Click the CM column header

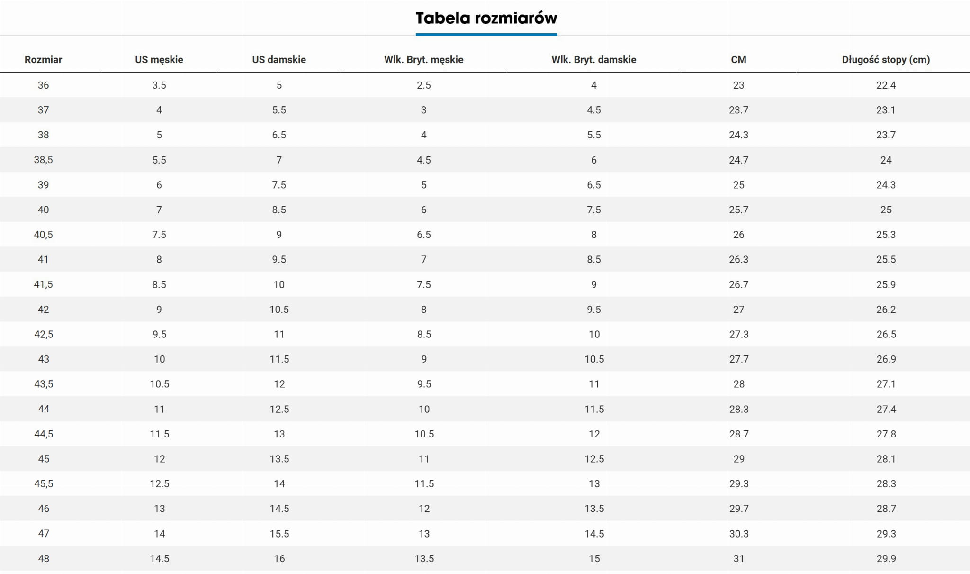coord(738,60)
